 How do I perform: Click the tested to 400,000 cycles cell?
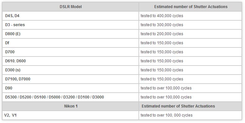(190, 16)
